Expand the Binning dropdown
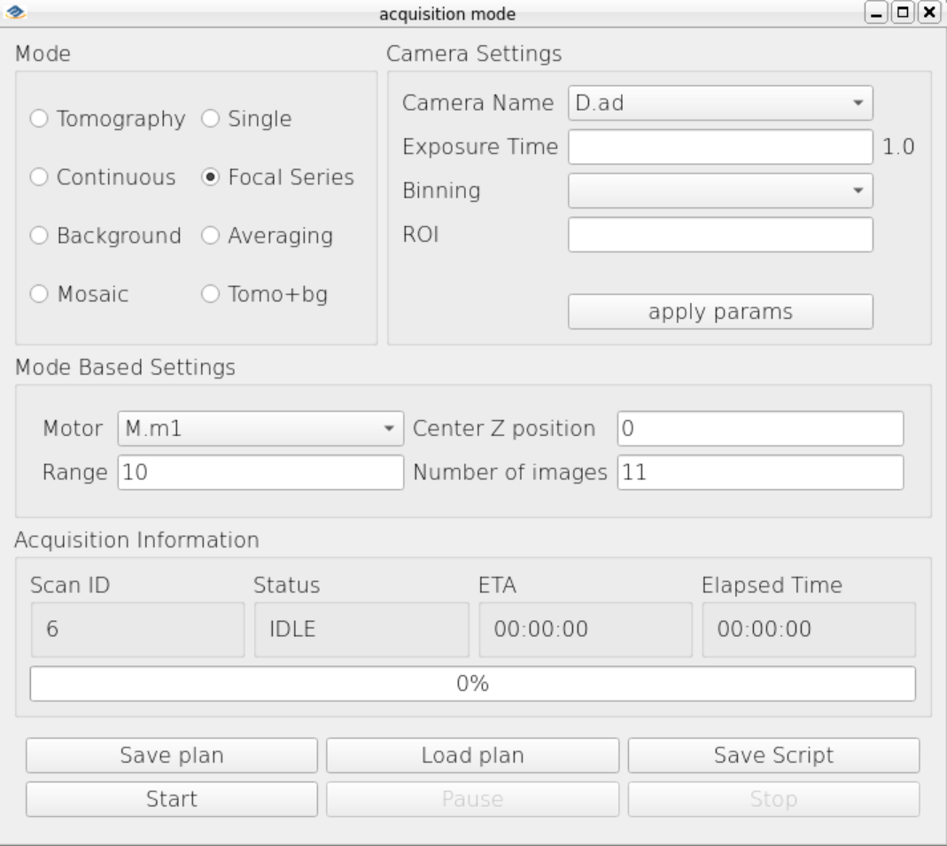This screenshot has width=947, height=846. coord(720,190)
